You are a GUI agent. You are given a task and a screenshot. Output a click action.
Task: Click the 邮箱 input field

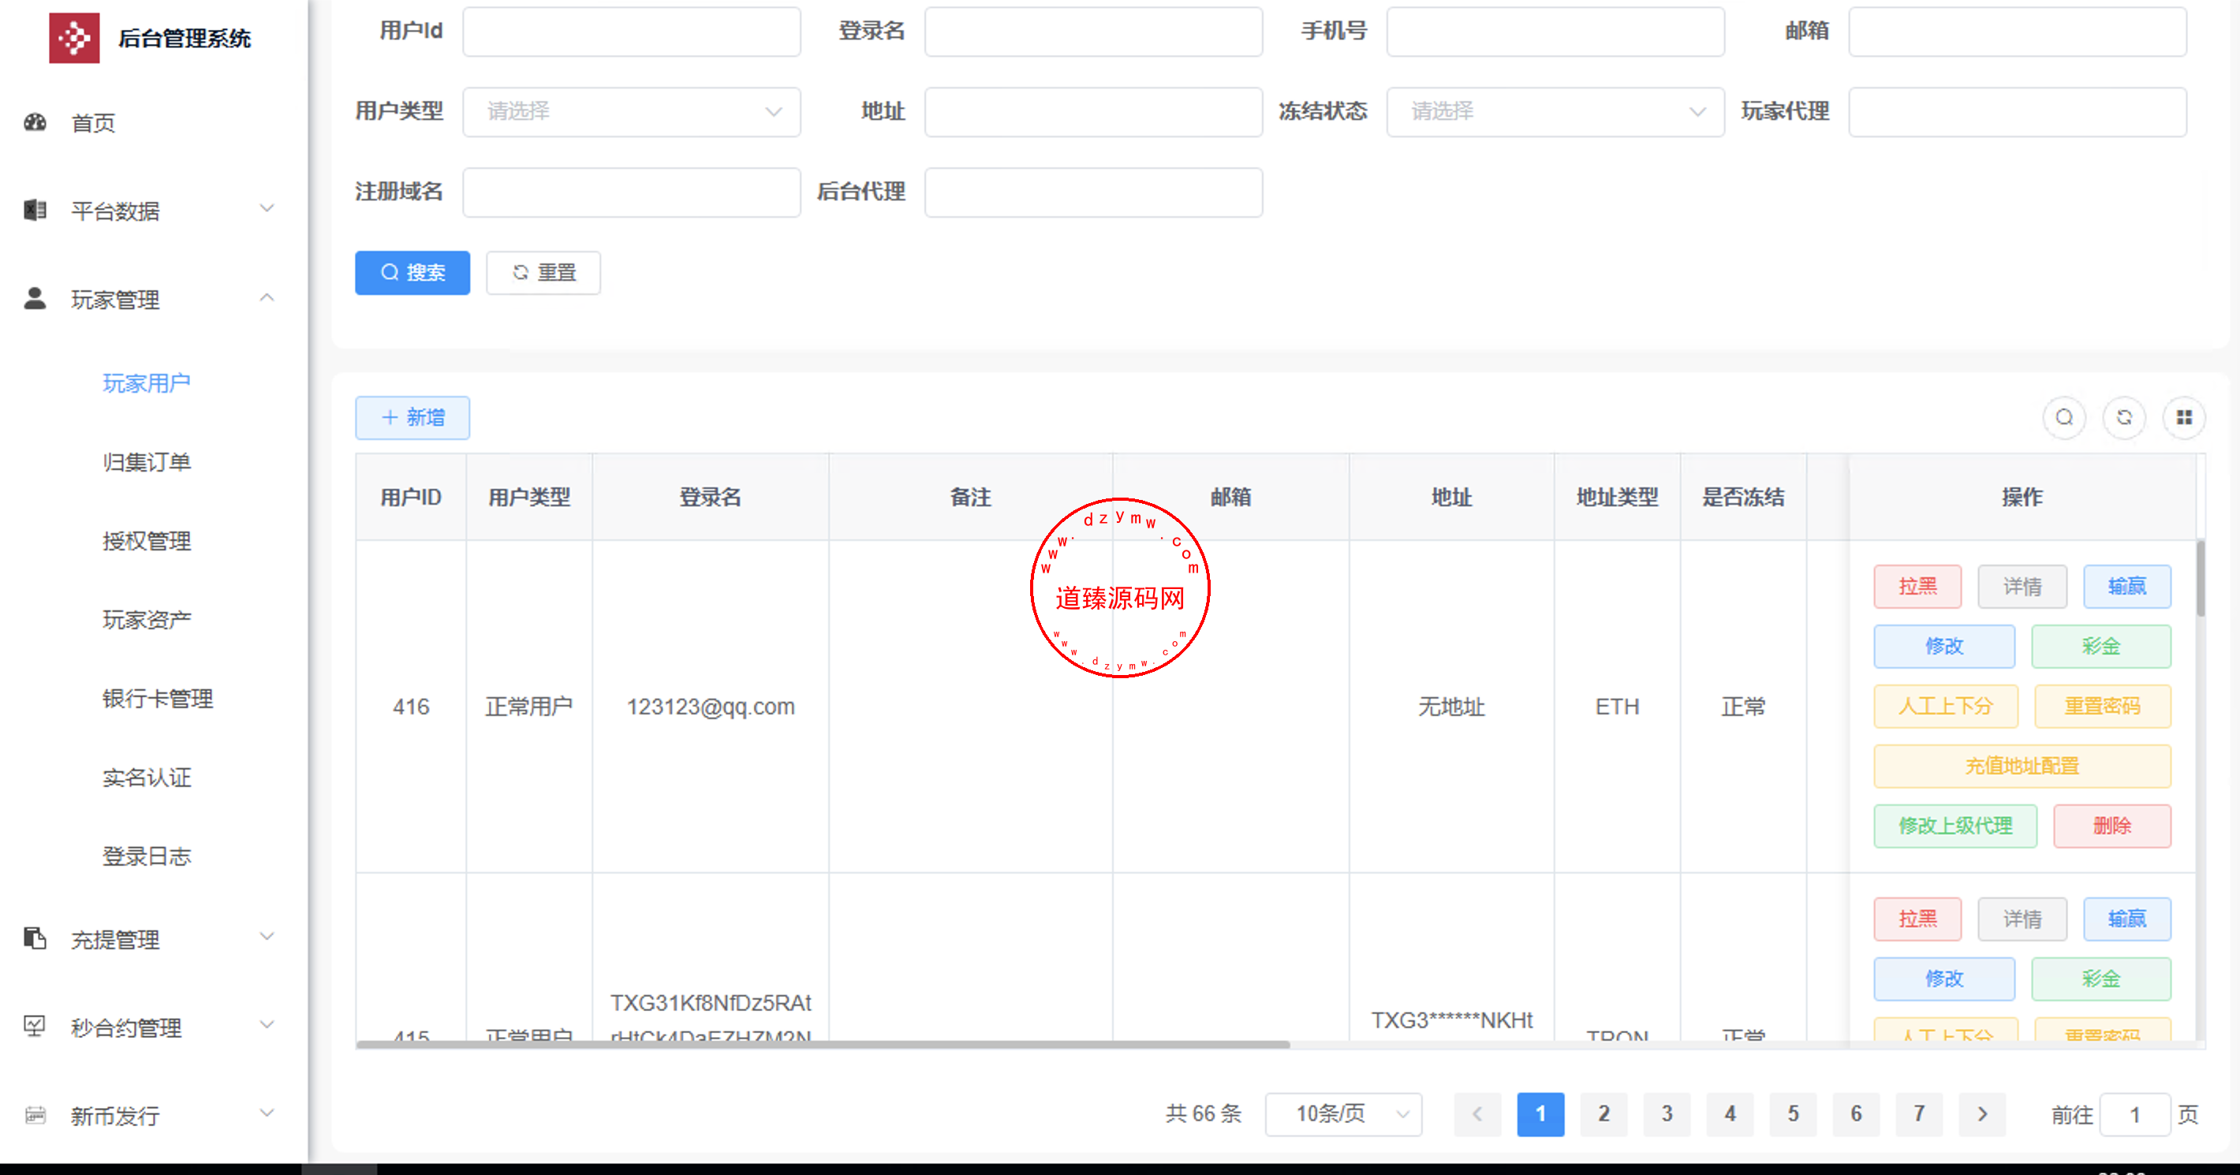point(2018,32)
